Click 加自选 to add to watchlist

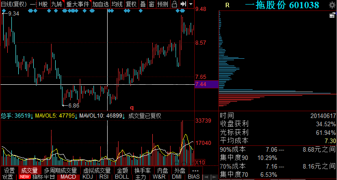click(101, 4)
